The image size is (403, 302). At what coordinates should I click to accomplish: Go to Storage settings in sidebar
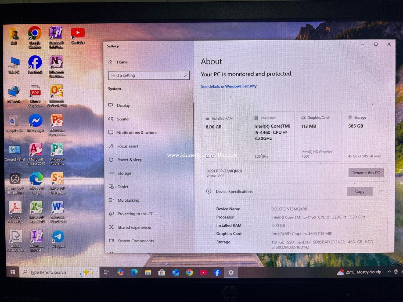pyautogui.click(x=124, y=173)
